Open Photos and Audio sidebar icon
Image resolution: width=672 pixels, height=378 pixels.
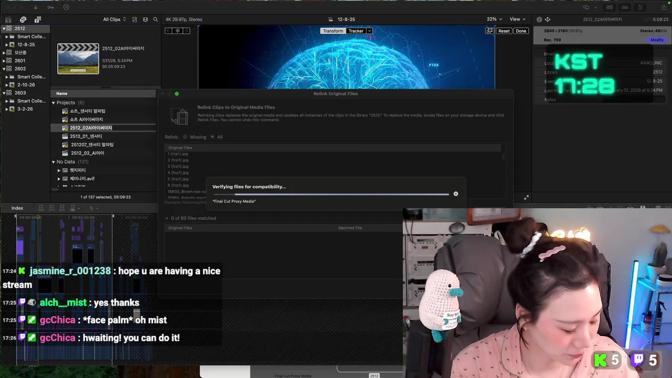point(23,19)
